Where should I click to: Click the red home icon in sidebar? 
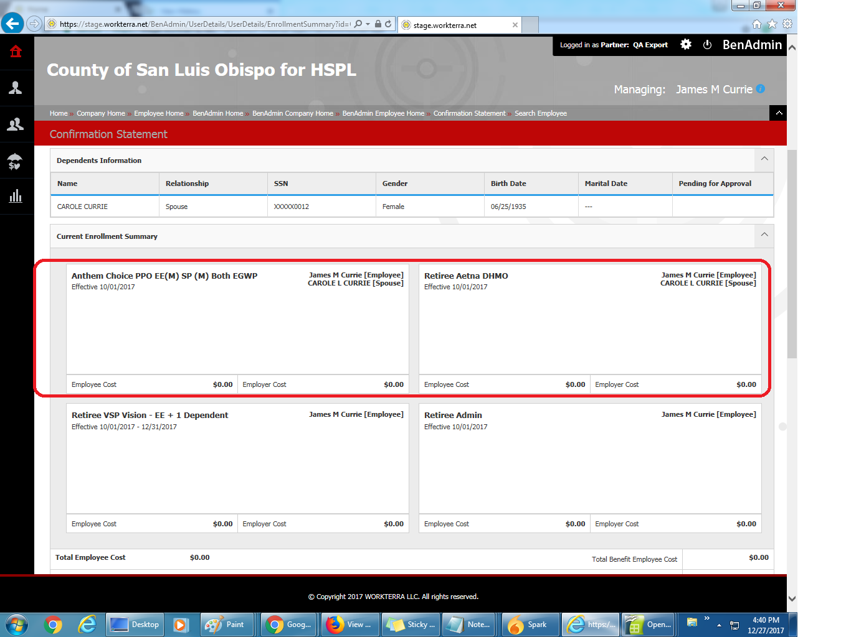[16, 52]
